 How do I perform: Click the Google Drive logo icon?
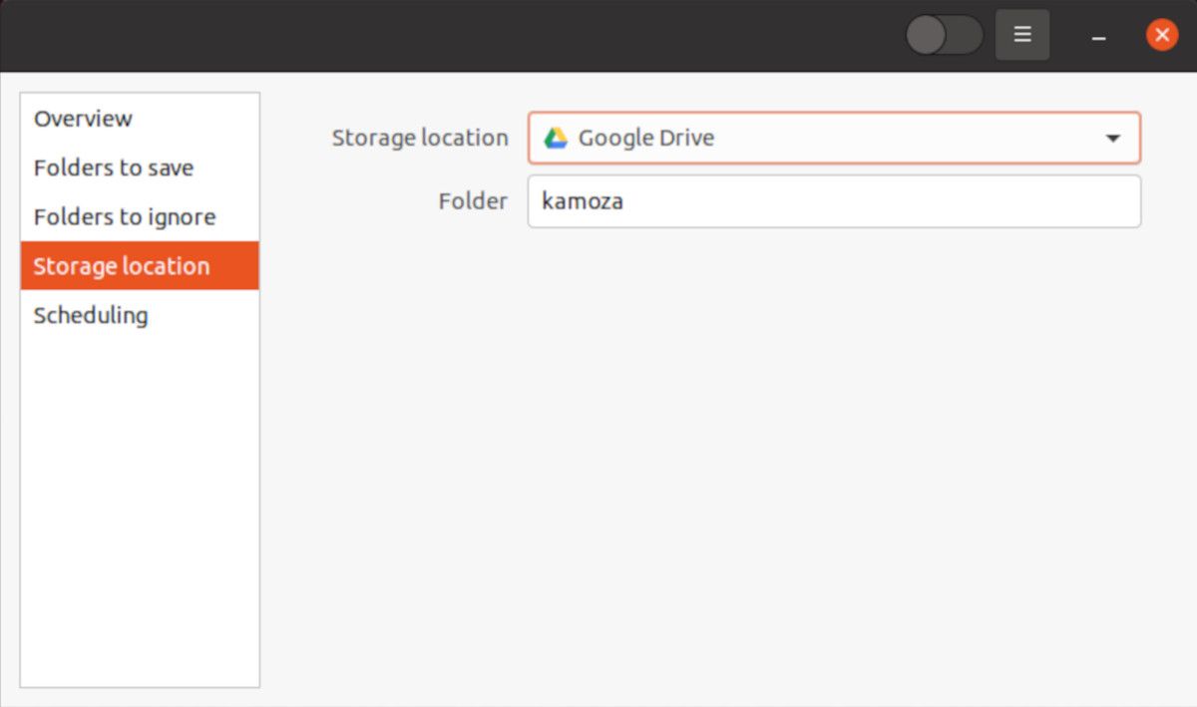point(556,139)
